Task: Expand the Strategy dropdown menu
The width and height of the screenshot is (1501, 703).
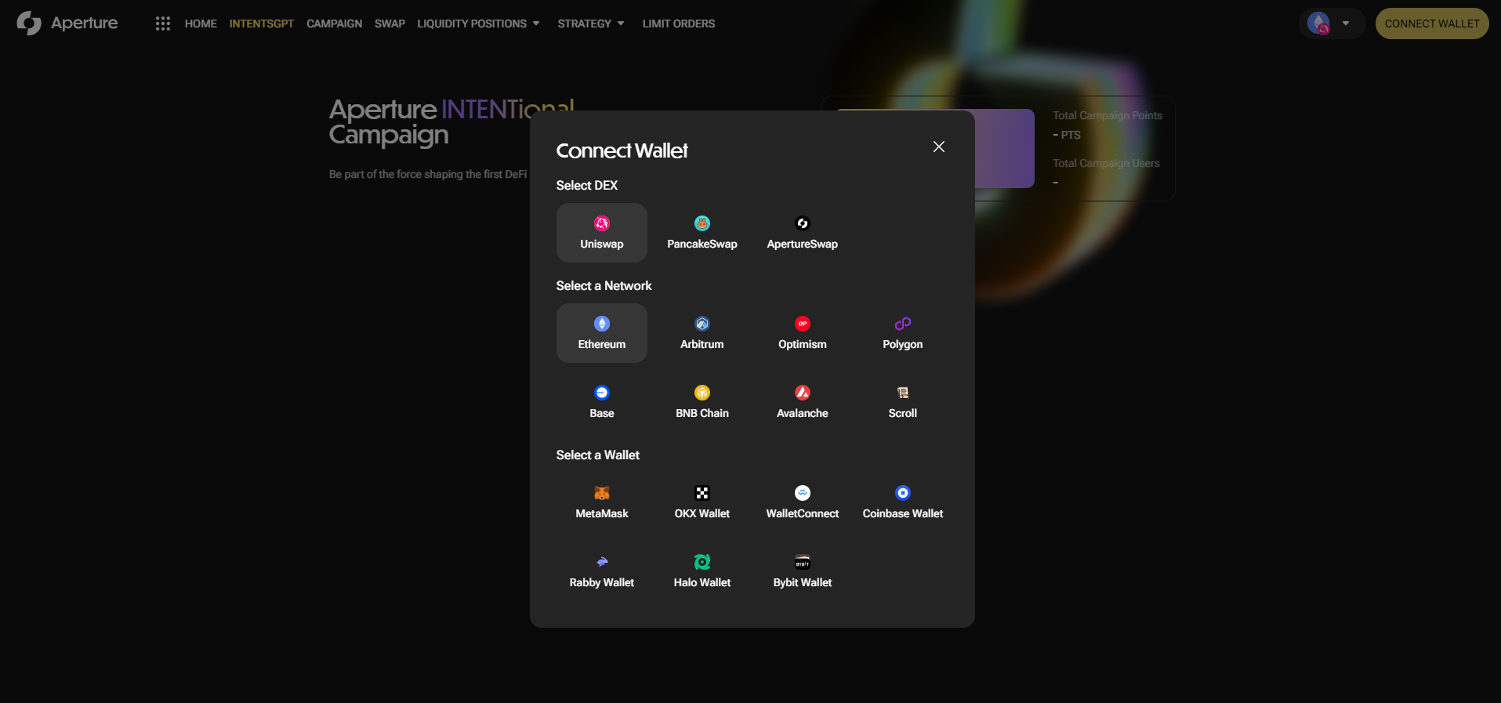Action: pyautogui.click(x=591, y=24)
